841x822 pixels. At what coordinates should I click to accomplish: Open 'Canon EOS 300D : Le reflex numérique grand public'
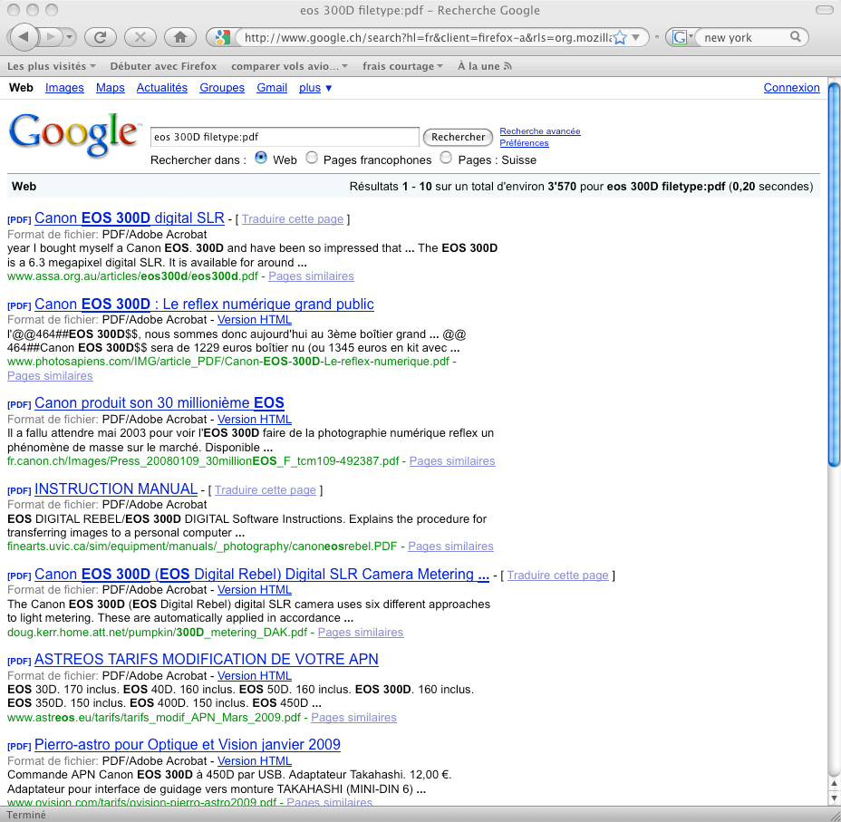click(204, 304)
